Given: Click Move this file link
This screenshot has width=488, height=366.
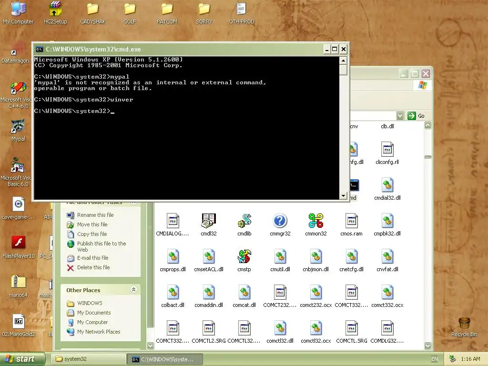Looking at the screenshot, I should coord(92,224).
